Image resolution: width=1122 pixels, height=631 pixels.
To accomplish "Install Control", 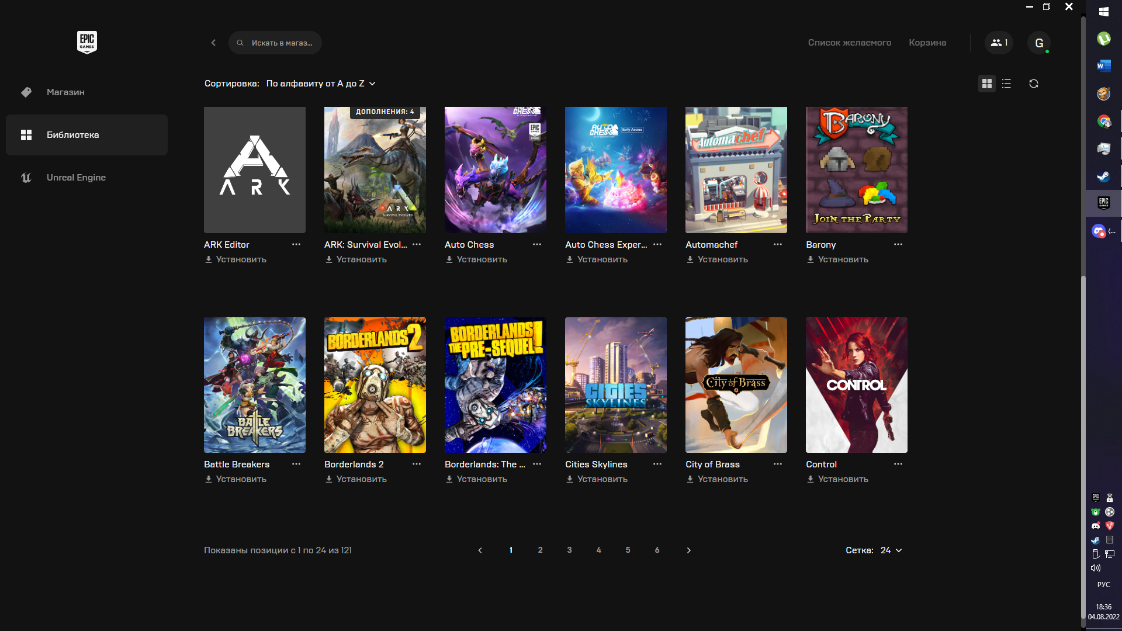I will coord(837,479).
